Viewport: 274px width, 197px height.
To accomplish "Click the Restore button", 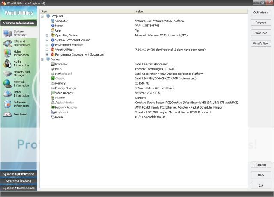I will (261, 23).
